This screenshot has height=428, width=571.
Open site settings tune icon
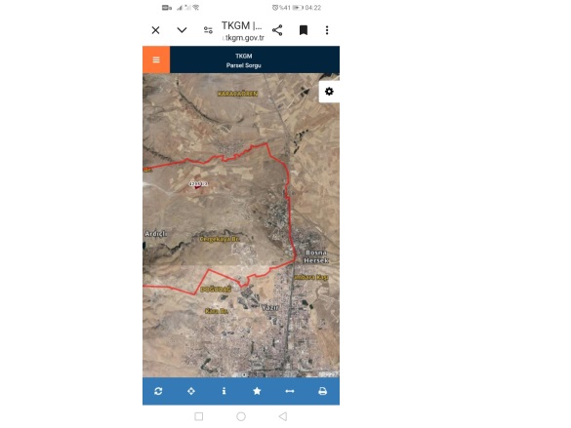208,30
